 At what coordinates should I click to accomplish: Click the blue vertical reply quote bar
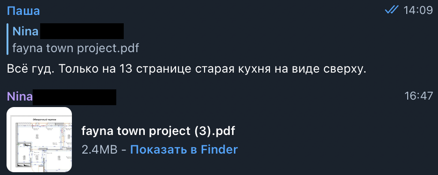[8, 39]
